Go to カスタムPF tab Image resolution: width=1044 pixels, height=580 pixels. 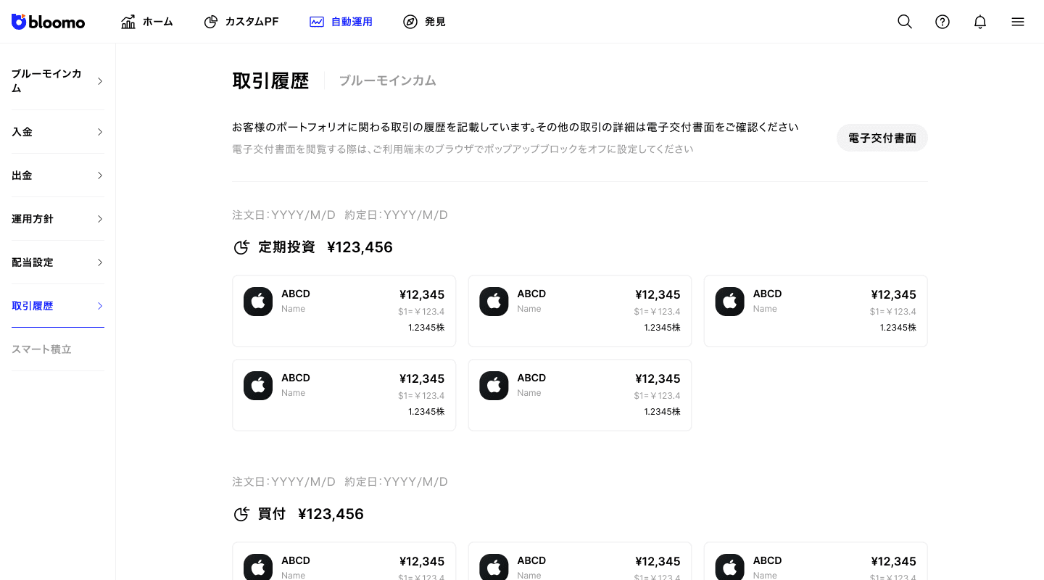click(241, 22)
